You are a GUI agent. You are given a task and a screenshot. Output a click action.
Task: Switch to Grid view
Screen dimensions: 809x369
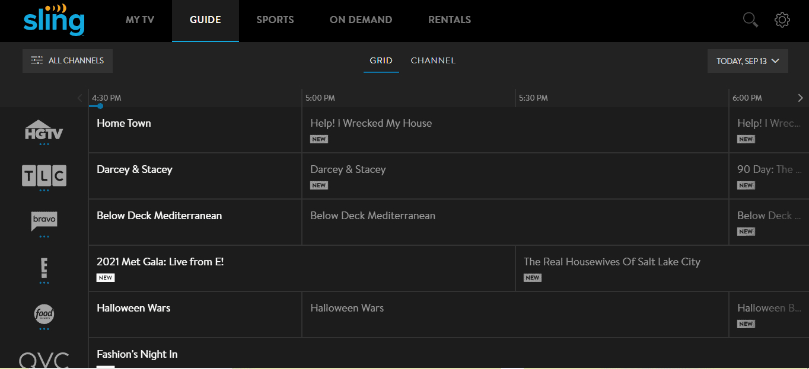click(381, 60)
